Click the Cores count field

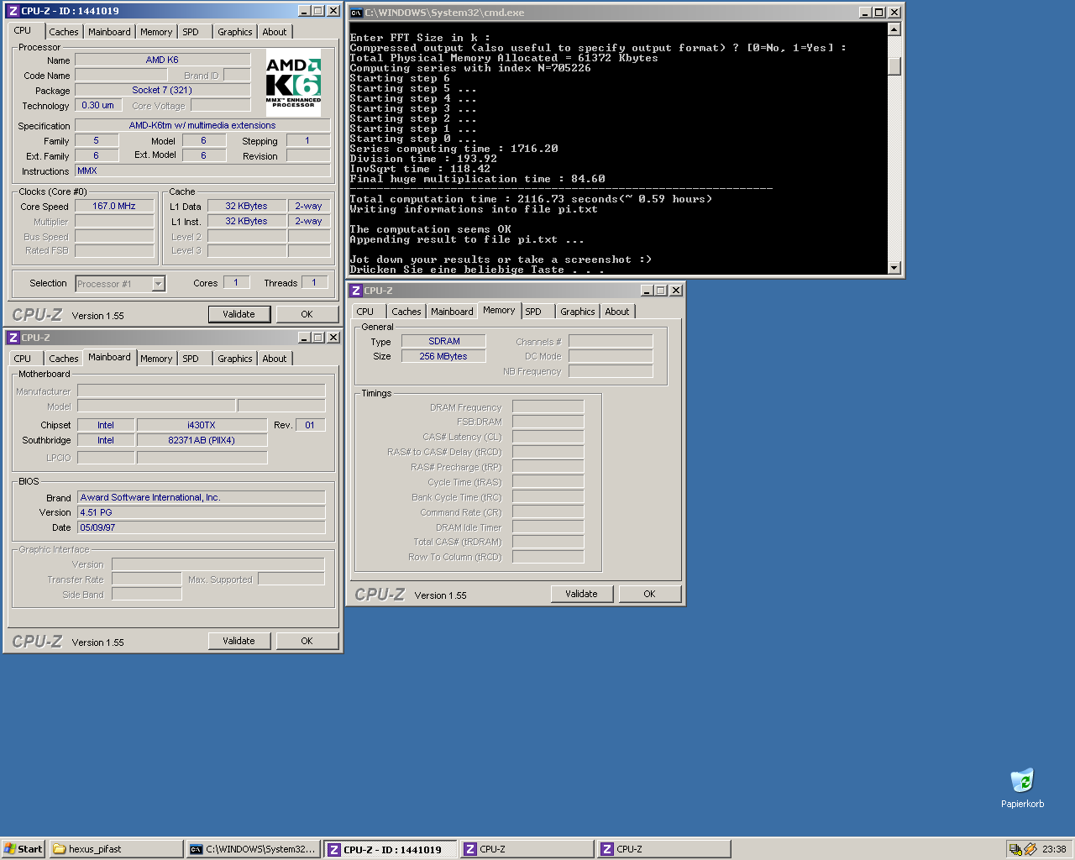click(x=236, y=282)
